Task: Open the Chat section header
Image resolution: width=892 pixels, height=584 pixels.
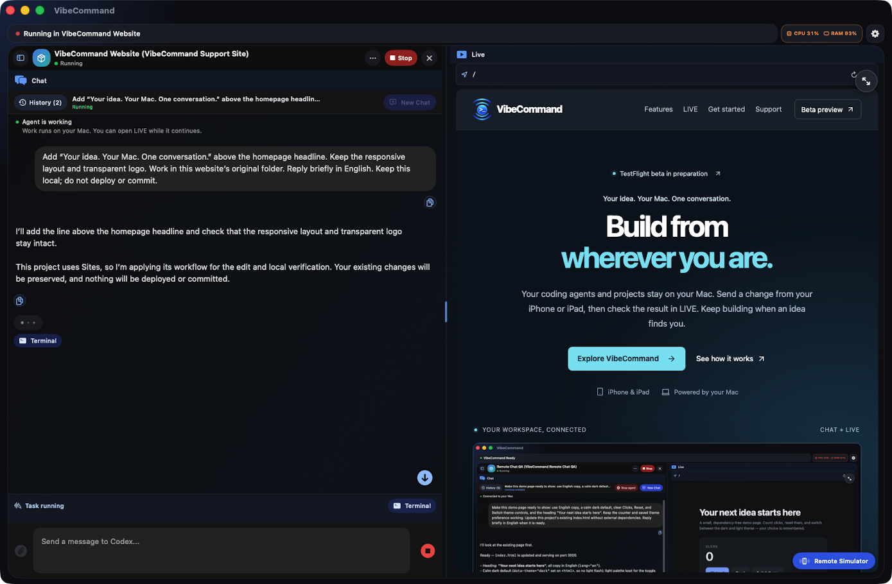Action: [31, 81]
